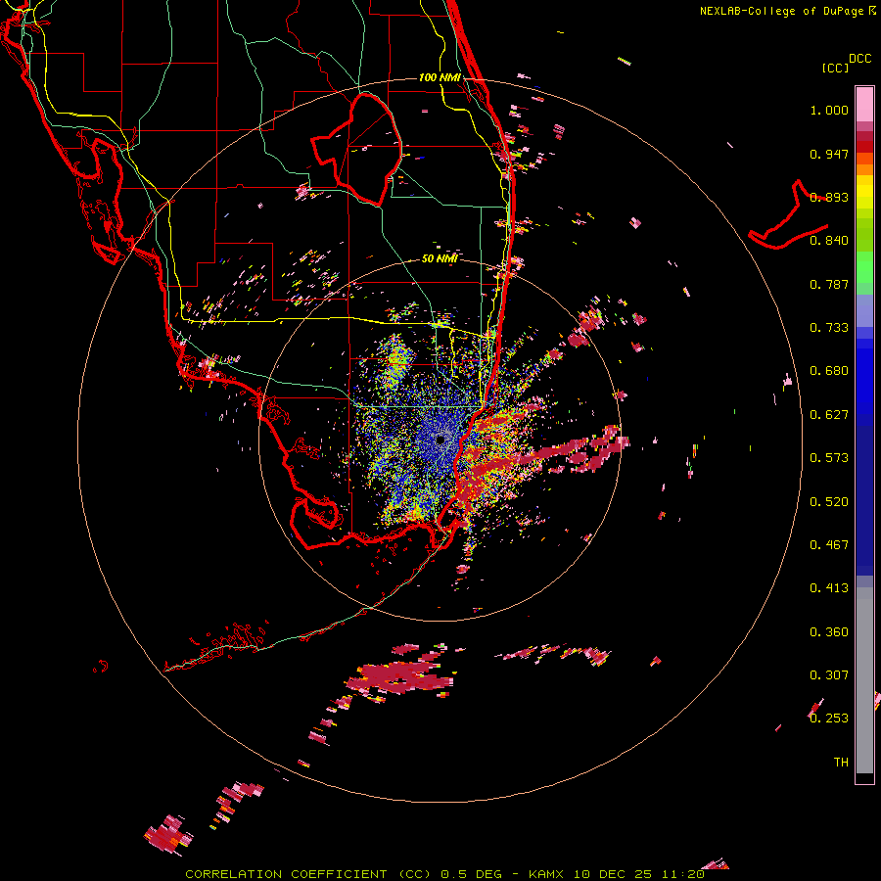The image size is (881, 881).
Task: Select the 0.733 scale value
Action: click(829, 328)
